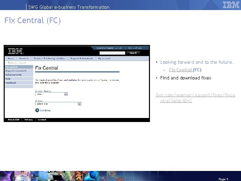Open the About IBM footer link

coord(13,120)
